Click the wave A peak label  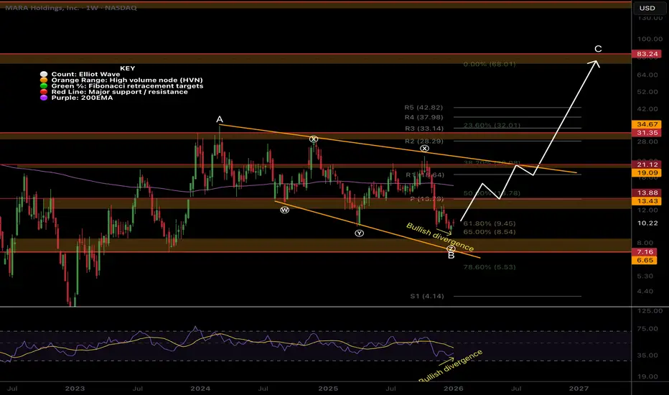(220, 120)
